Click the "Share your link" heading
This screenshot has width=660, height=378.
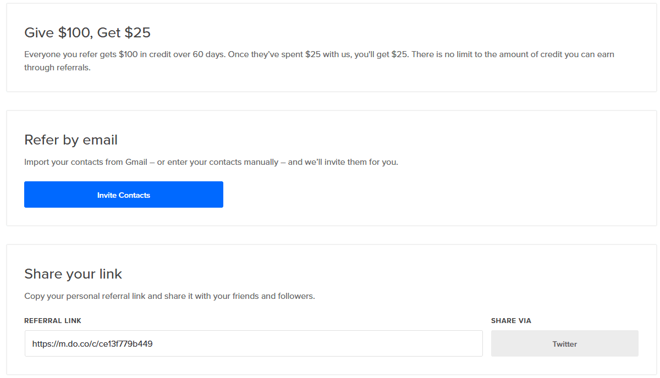73,274
